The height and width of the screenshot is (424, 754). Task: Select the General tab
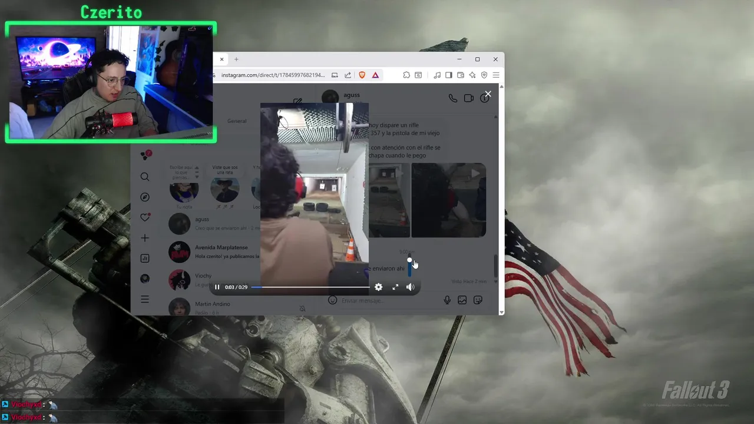[237, 121]
